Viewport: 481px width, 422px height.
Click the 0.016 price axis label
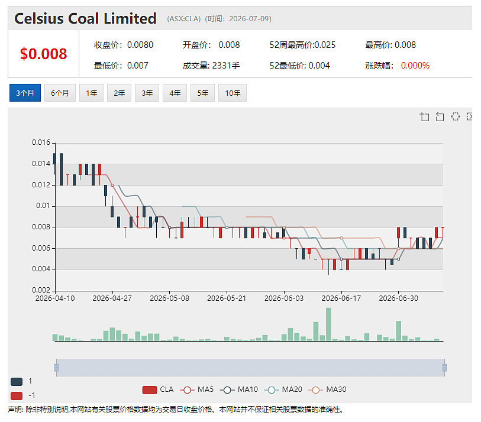point(41,142)
